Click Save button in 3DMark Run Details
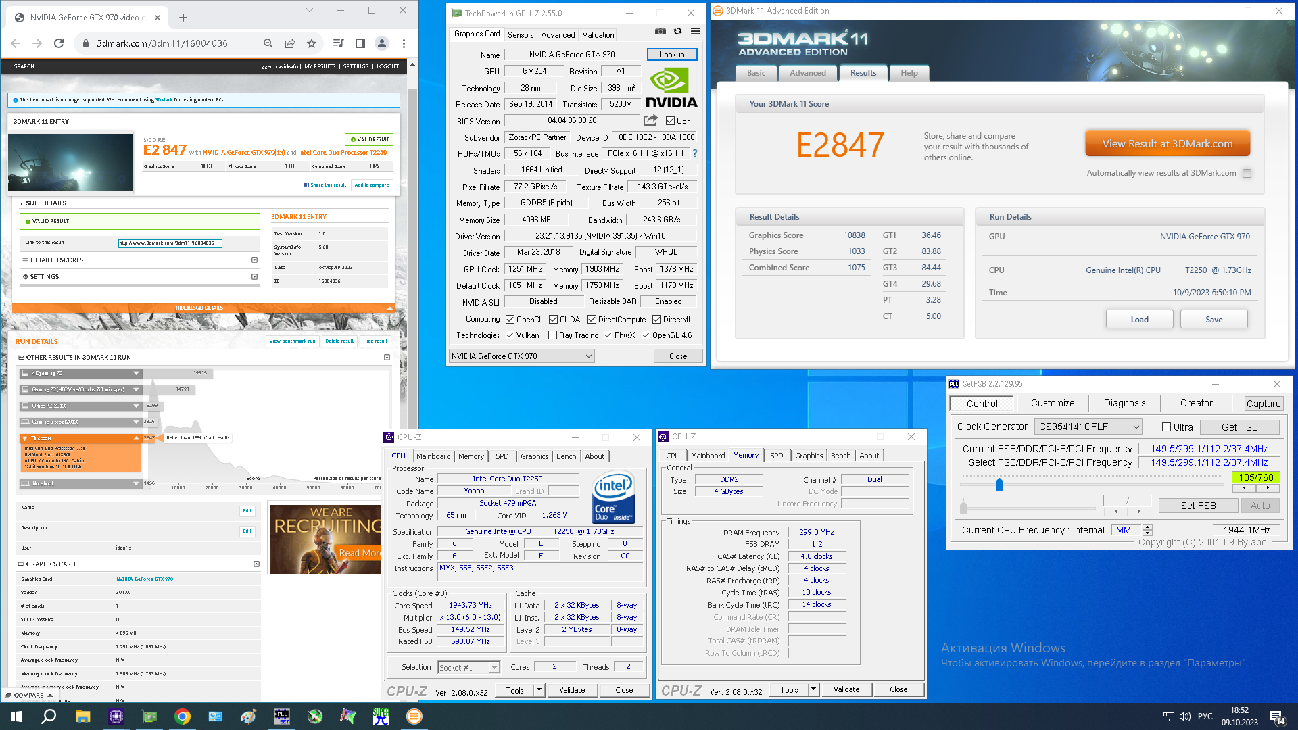Screen dimensions: 1298x730 tap(1213, 320)
